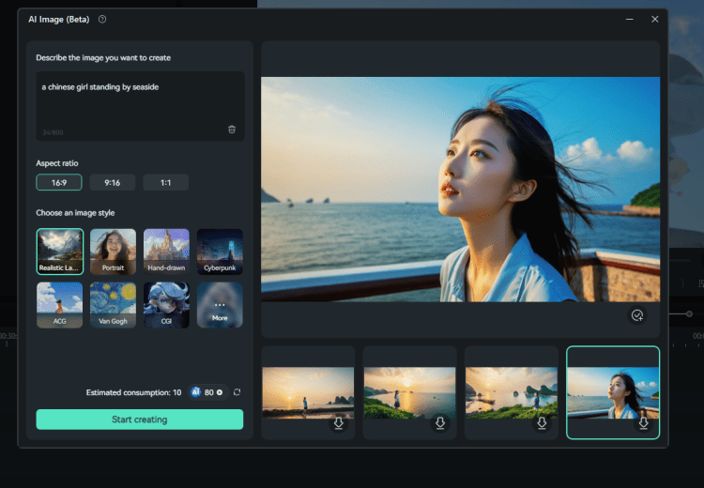Add AI credits with the plus icon

pos(220,392)
